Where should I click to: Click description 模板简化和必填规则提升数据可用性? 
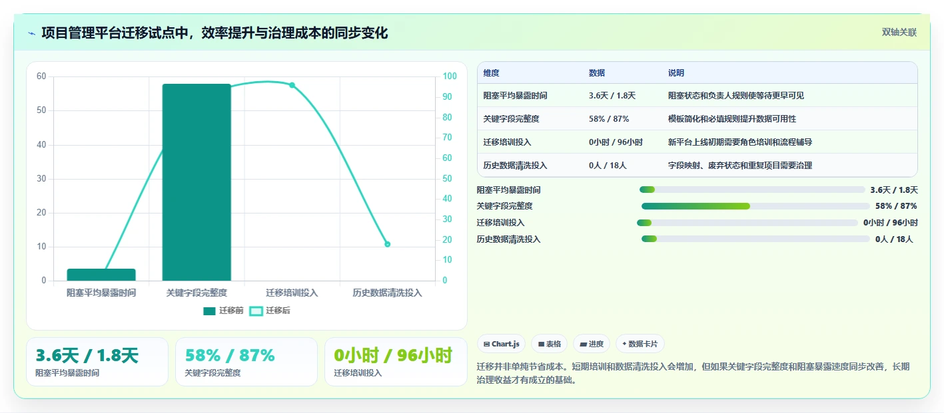pyautogui.click(x=732, y=119)
